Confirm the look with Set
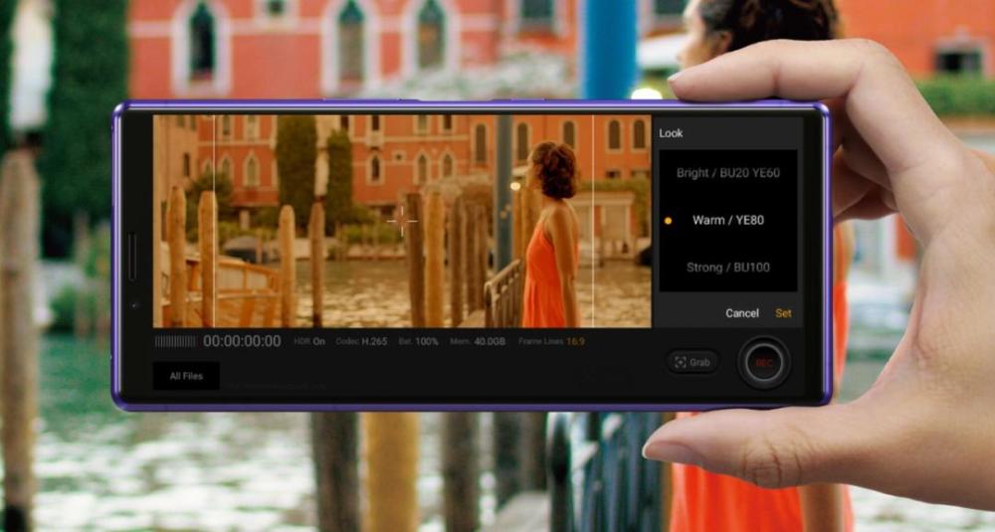Screen dimensions: 995x532 click(783, 313)
